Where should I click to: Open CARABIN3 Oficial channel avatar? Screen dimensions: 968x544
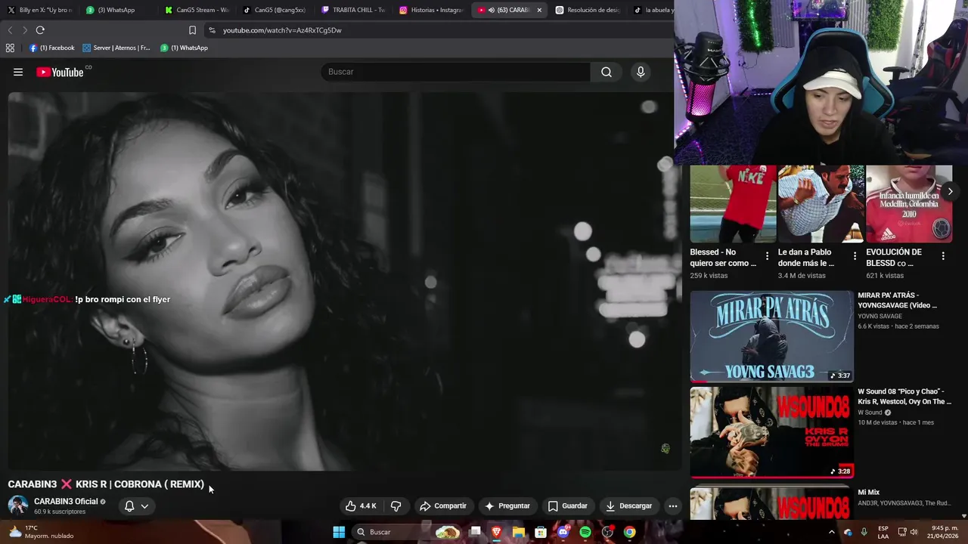pos(18,505)
